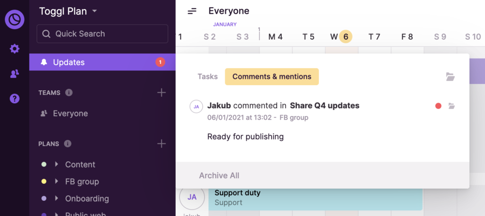Click the yellow FB group color dot
The image size is (485, 216).
click(x=44, y=181)
